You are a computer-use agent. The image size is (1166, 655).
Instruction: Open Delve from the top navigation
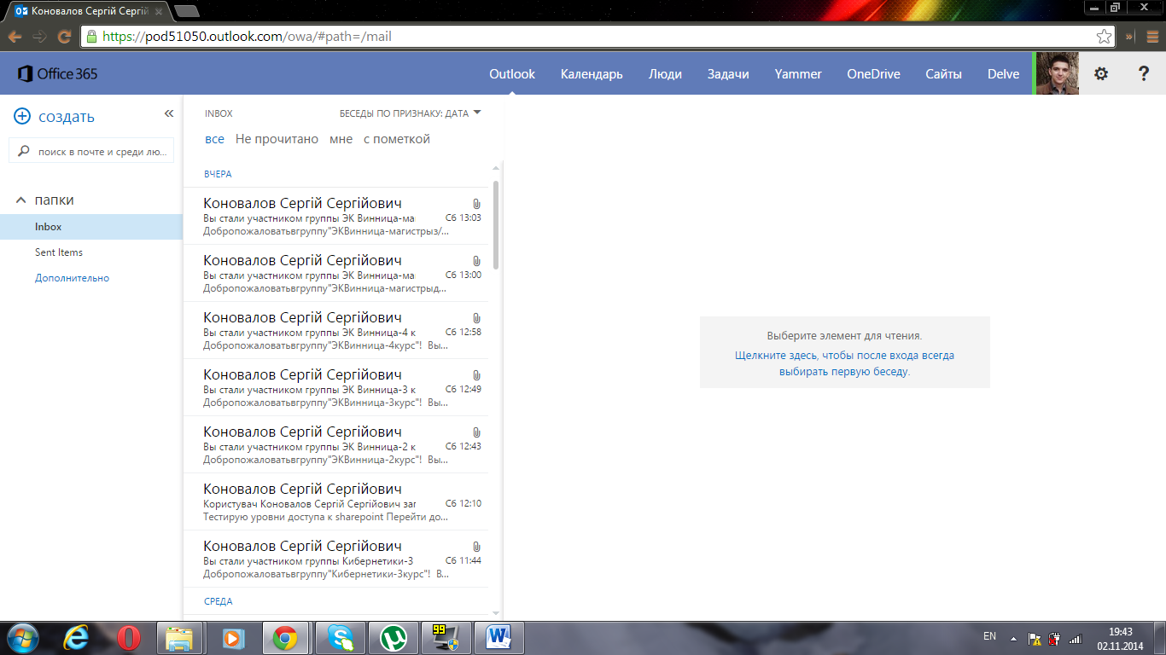click(1004, 74)
